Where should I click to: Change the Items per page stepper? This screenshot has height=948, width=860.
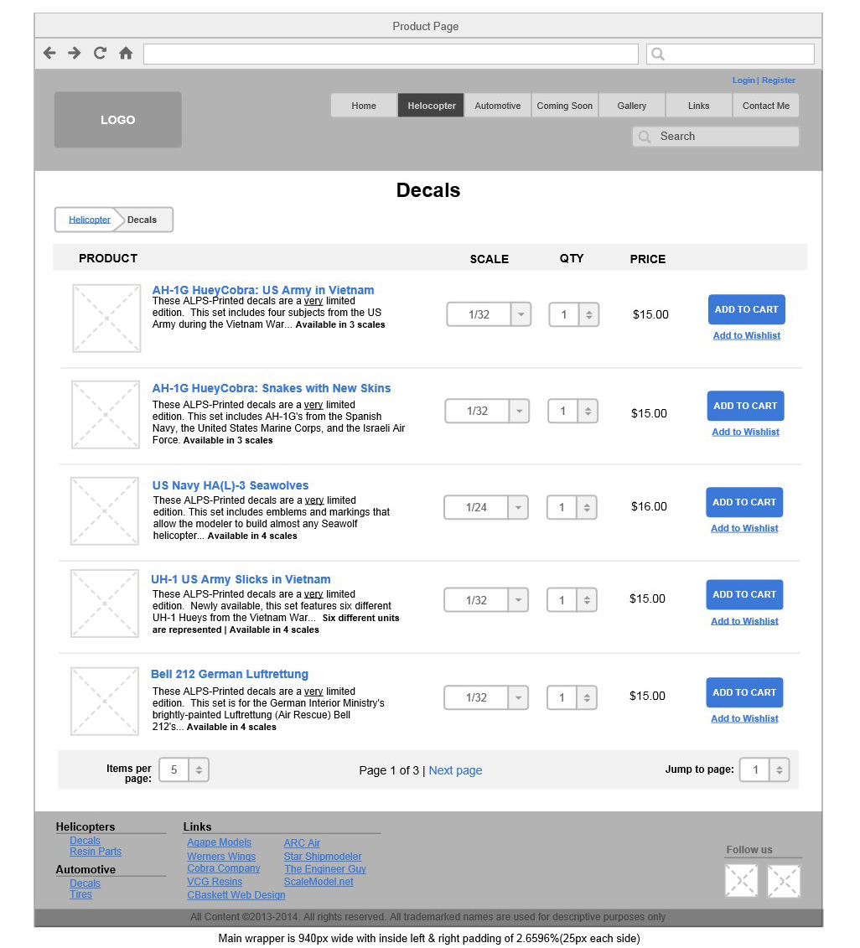(199, 769)
